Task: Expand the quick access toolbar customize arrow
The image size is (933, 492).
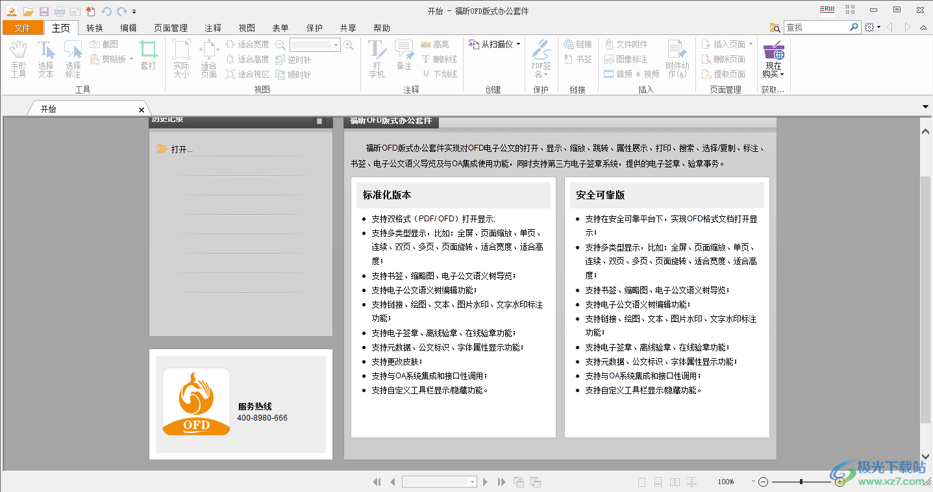Action: pyautogui.click(x=134, y=12)
